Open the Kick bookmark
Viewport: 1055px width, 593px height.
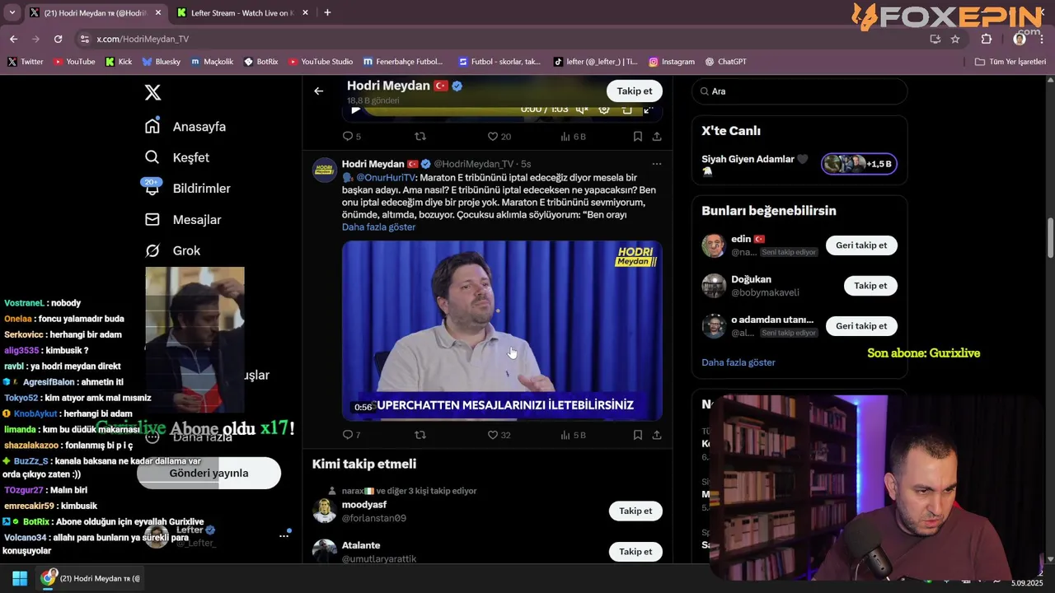(118, 62)
